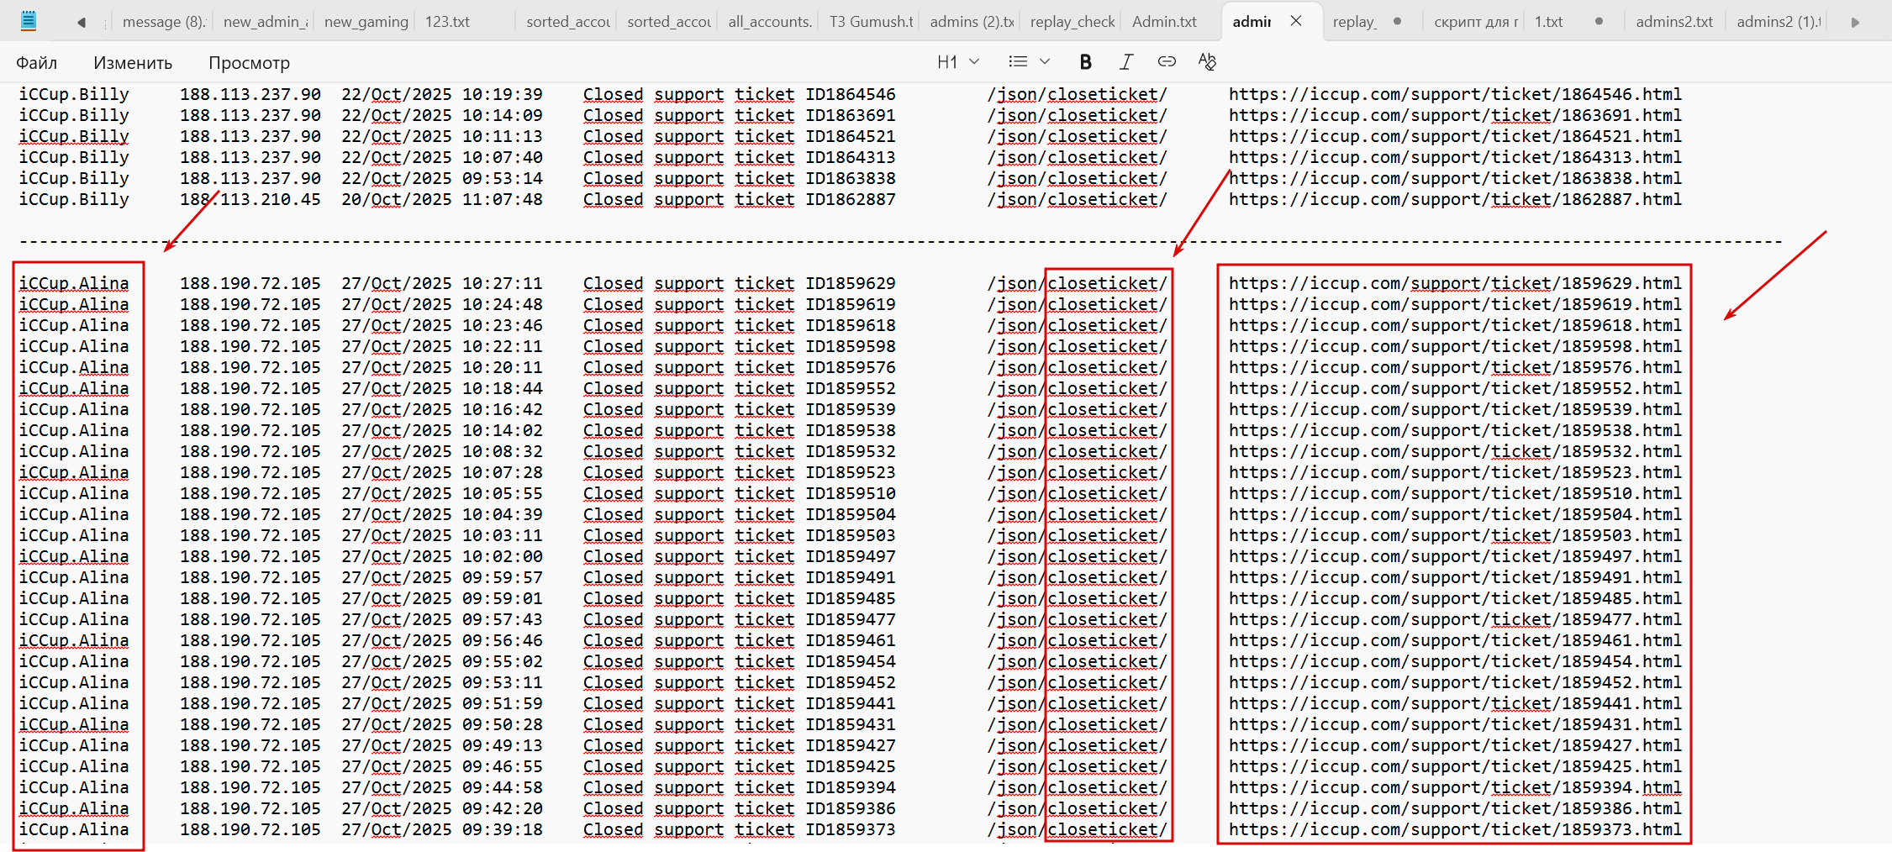Switch to the 1.txt tab
Image resolution: width=1892 pixels, height=852 pixels.
tap(1549, 22)
